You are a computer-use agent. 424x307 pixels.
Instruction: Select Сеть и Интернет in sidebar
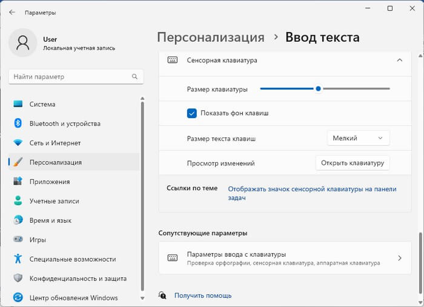pyautogui.click(x=74, y=143)
